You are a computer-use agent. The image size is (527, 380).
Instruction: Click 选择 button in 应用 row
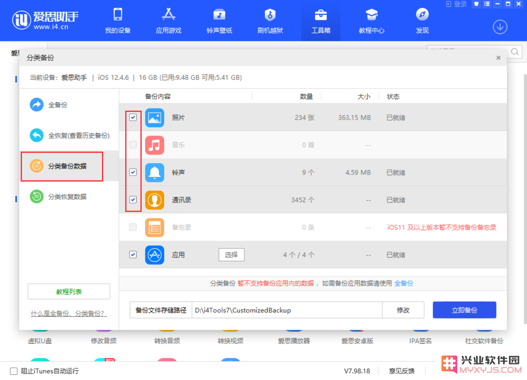(231, 255)
